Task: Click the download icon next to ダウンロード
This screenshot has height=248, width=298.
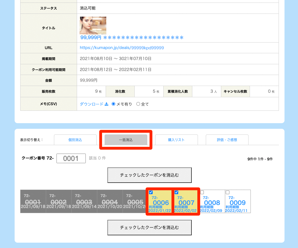Action: coord(107,104)
